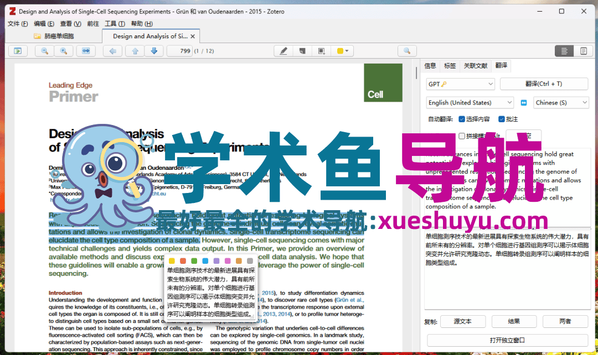598x355 pixels.
Task: Pick the red color in the annotation popup
Action: coord(183,260)
